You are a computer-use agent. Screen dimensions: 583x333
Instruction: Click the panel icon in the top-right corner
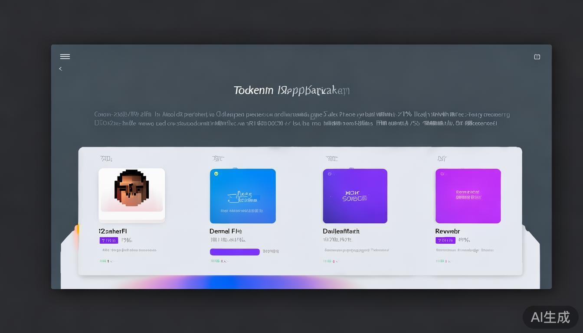(537, 56)
